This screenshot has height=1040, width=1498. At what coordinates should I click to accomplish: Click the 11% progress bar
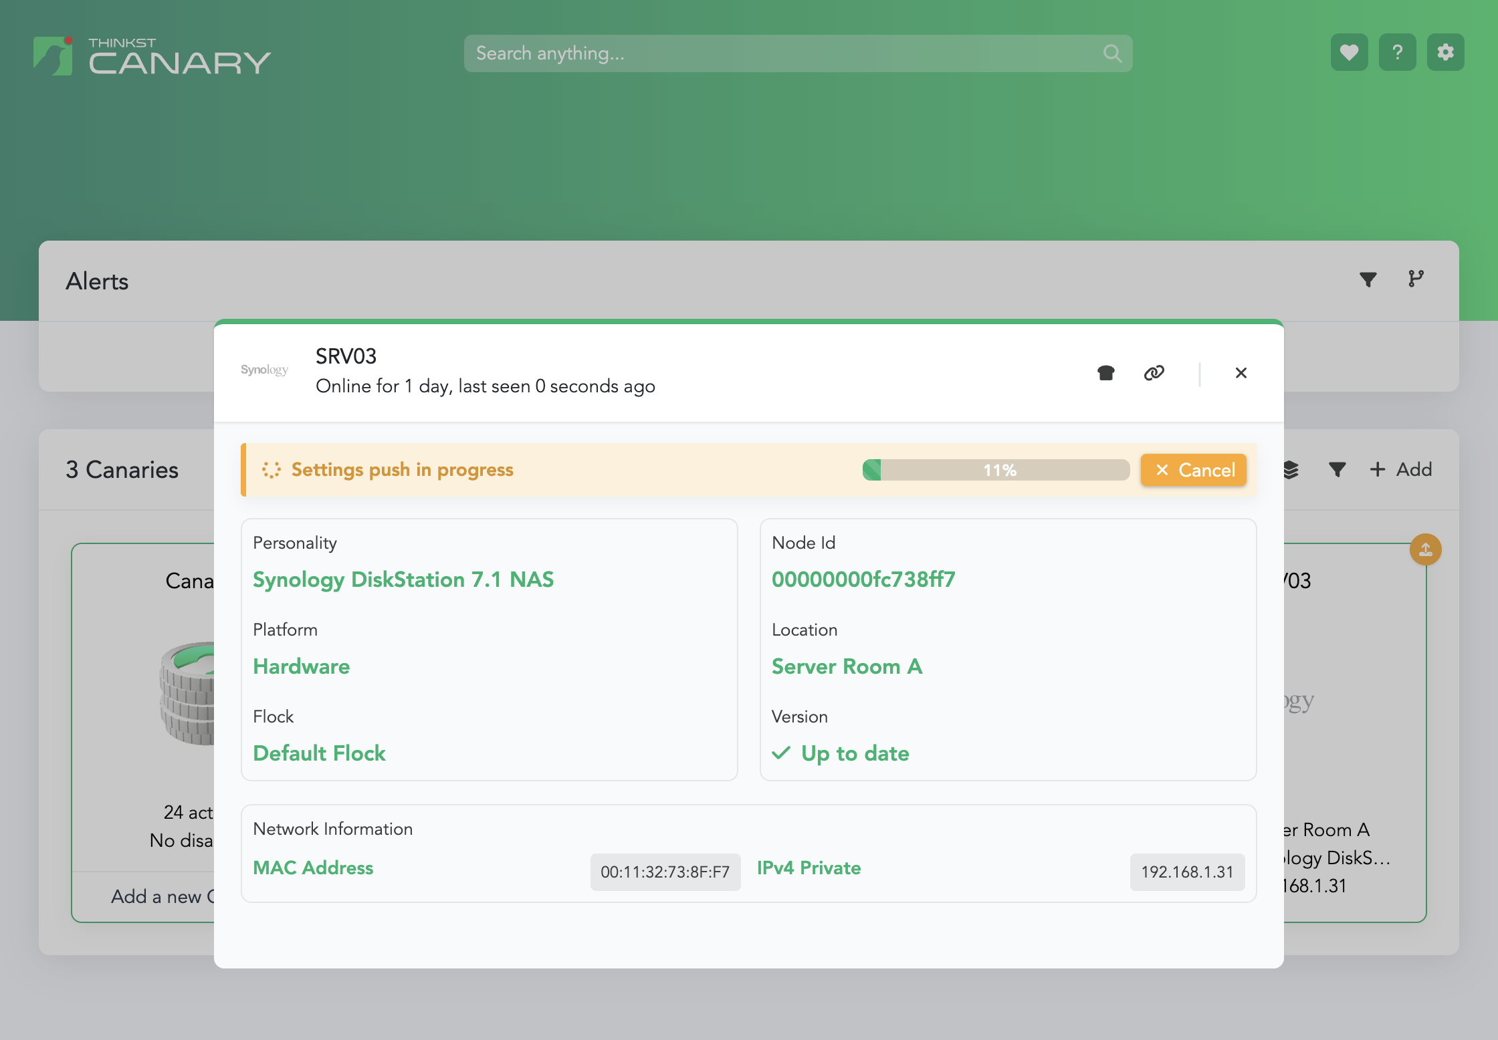996,470
